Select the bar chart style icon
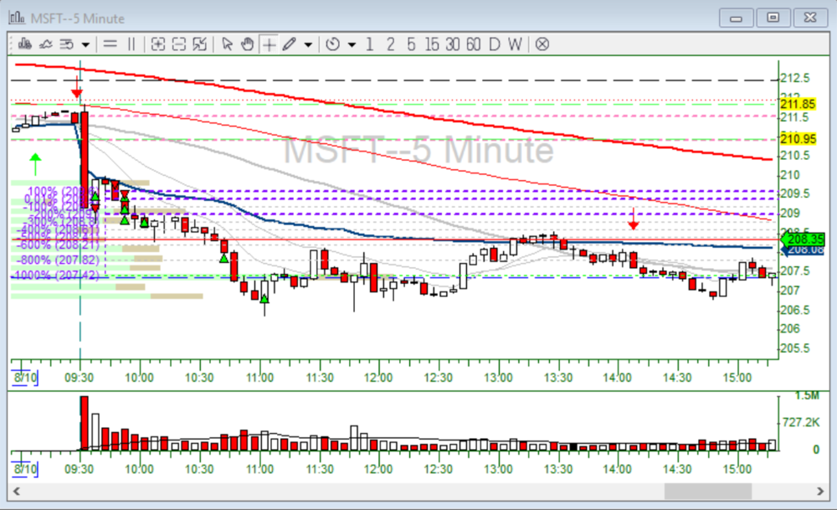The image size is (837, 510). (x=24, y=44)
